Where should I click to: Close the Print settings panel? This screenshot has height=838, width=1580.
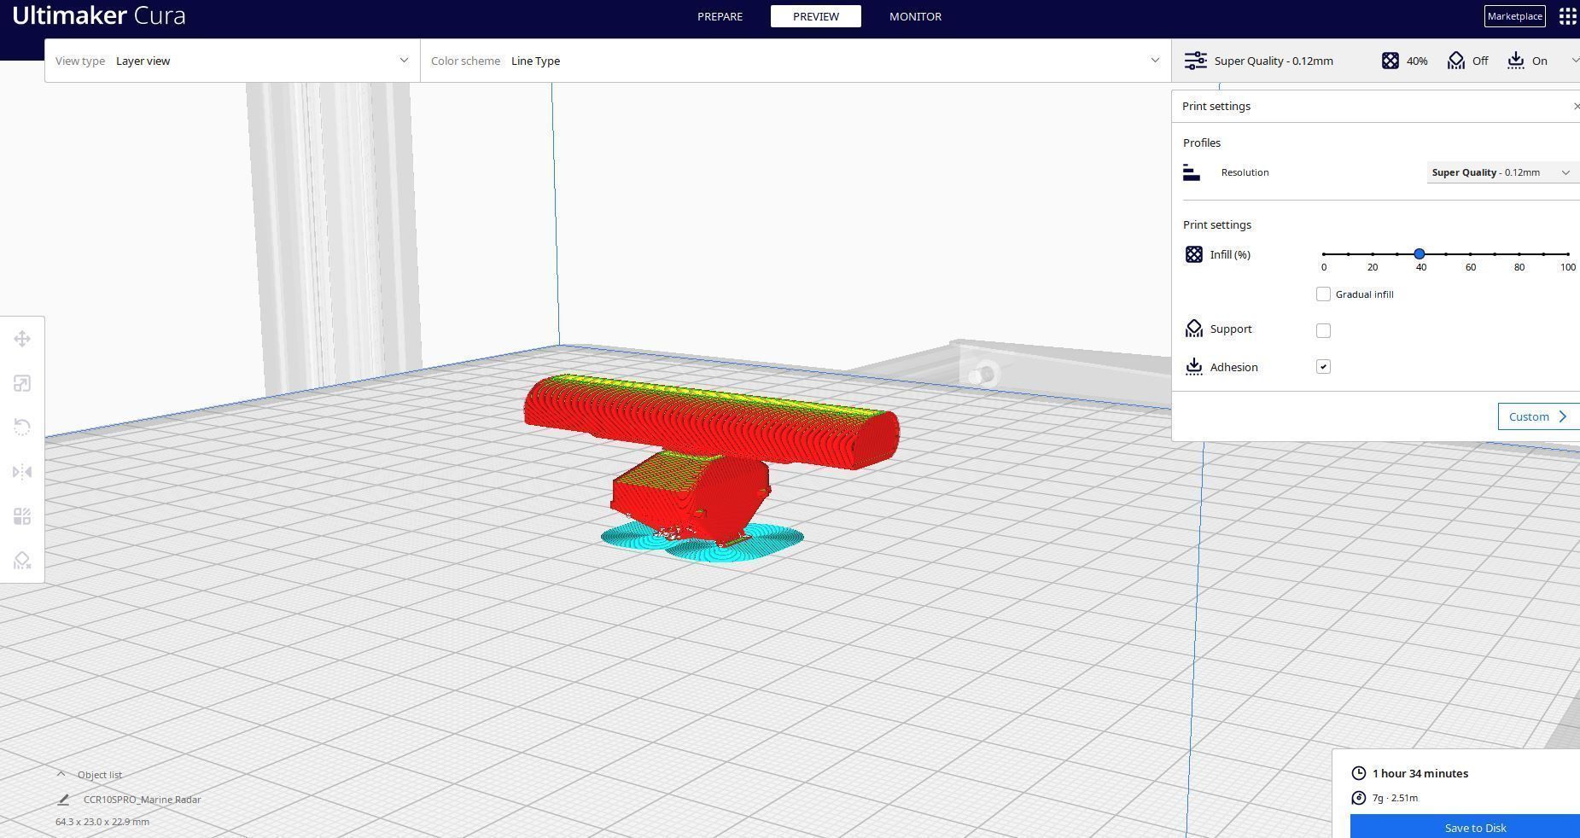click(1576, 106)
